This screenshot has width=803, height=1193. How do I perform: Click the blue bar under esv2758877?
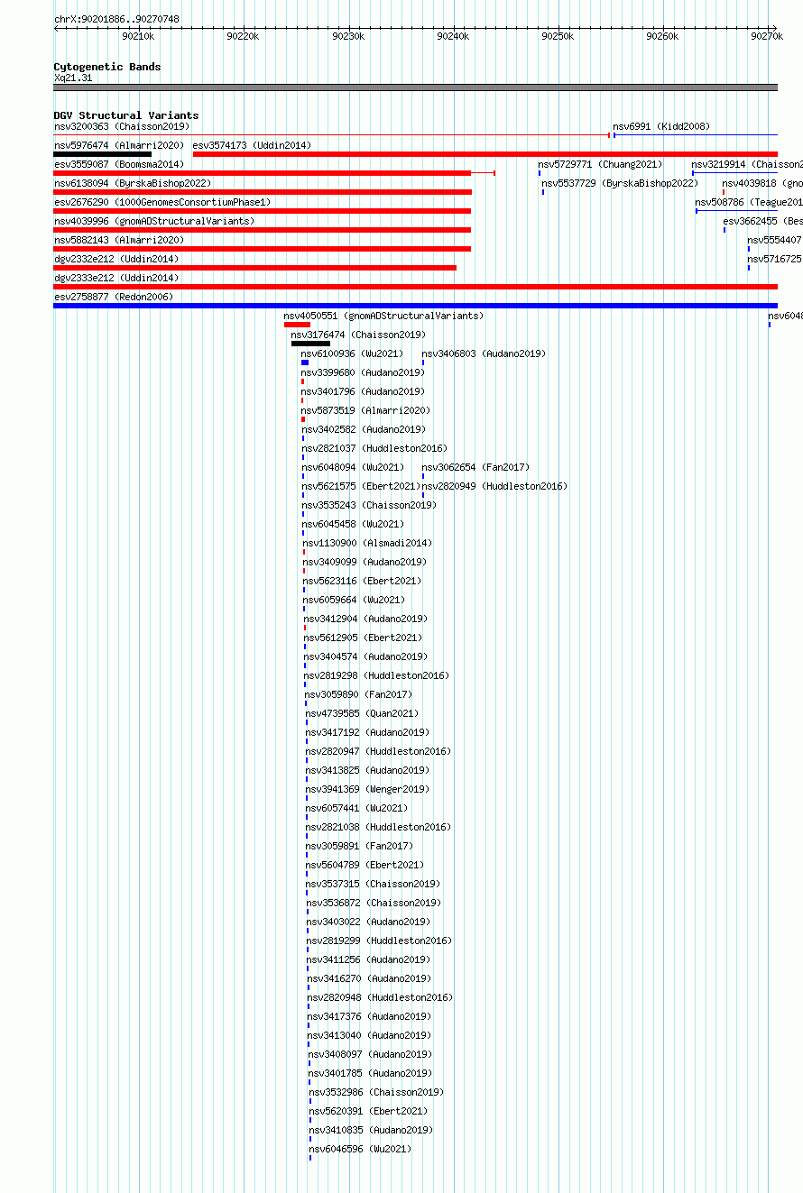(x=415, y=306)
